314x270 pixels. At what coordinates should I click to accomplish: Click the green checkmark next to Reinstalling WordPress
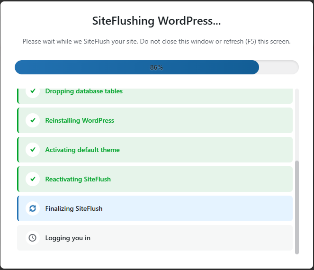33,120
